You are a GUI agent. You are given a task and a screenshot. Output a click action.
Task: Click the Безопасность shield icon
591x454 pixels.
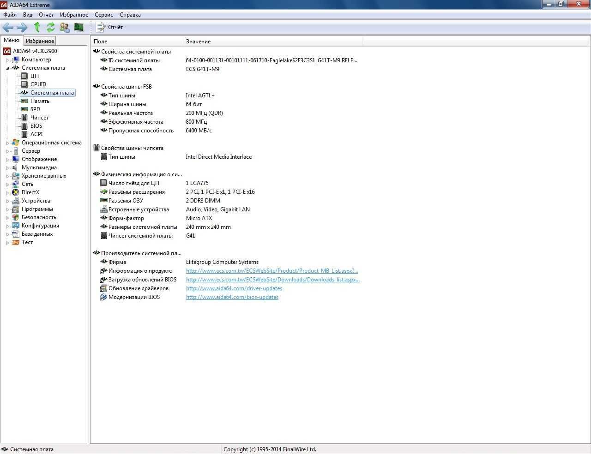(16, 217)
